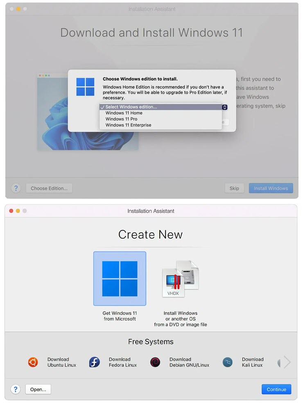Click the Open... button
The height and width of the screenshot is (404, 303).
click(38, 389)
